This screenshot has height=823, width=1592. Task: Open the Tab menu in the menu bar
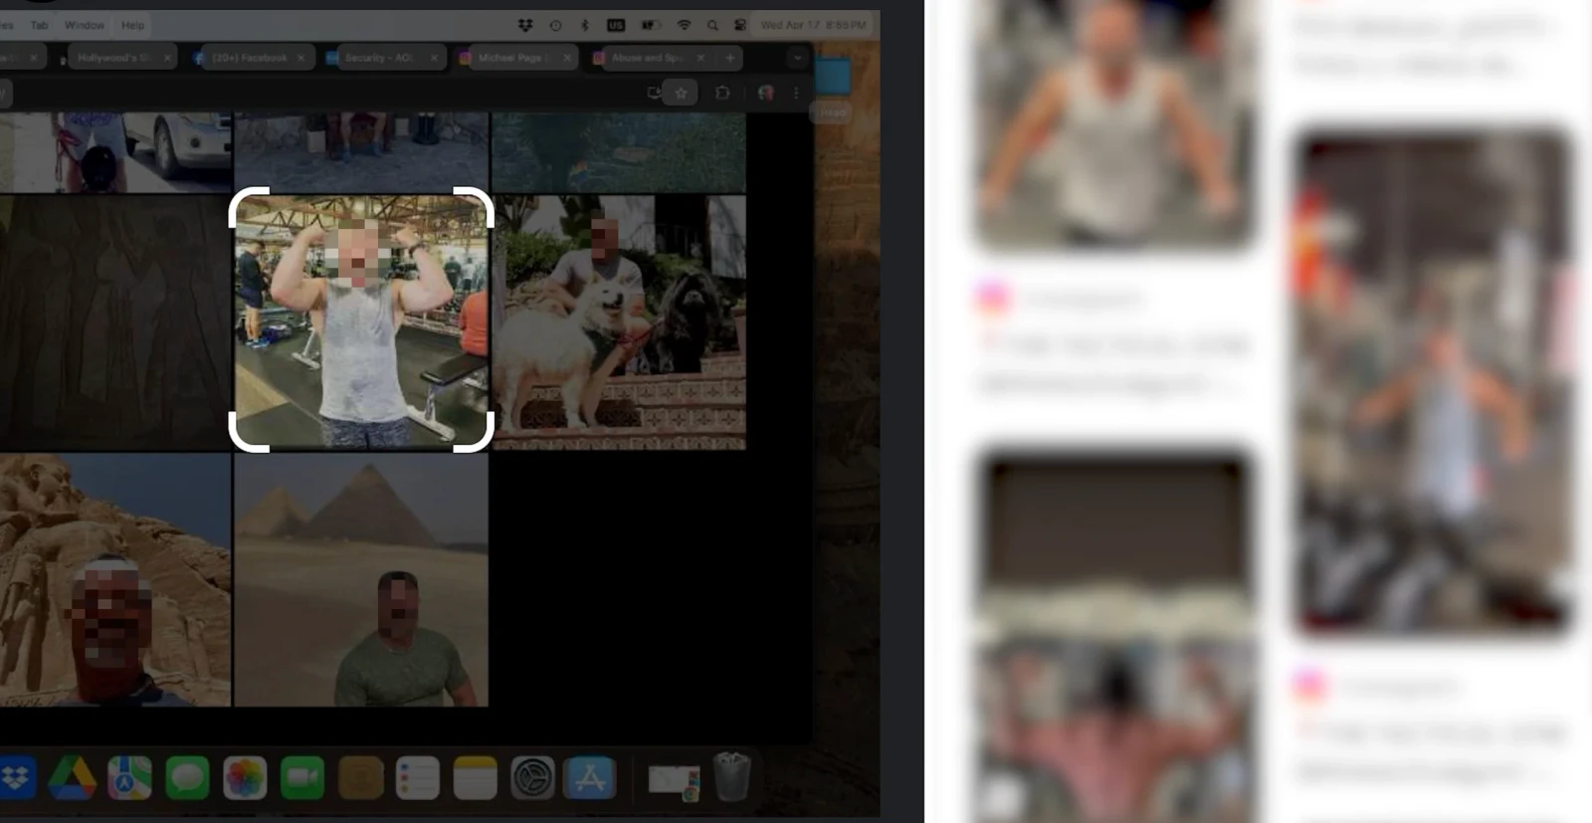click(40, 25)
